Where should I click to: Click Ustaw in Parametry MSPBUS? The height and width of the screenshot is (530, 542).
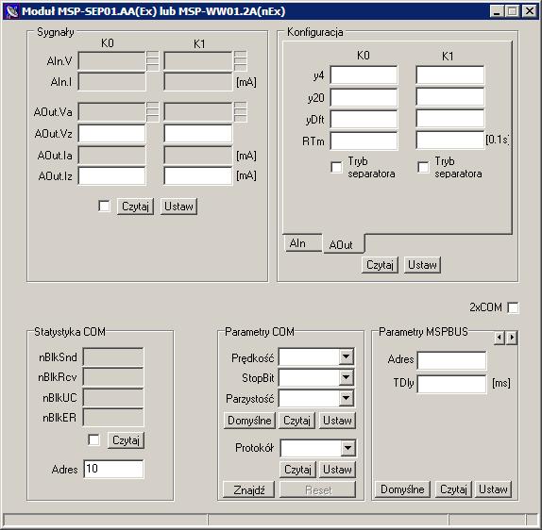click(493, 489)
